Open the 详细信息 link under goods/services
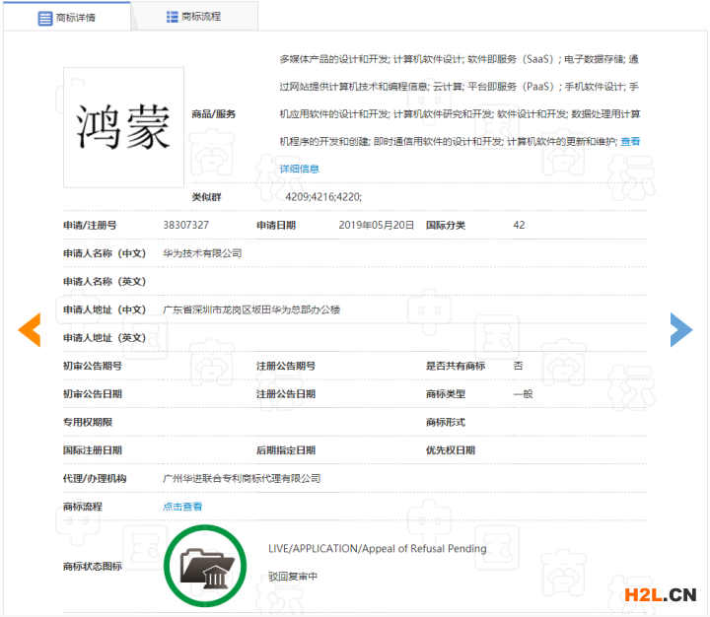Screen dimensions: 710x617 pos(299,169)
